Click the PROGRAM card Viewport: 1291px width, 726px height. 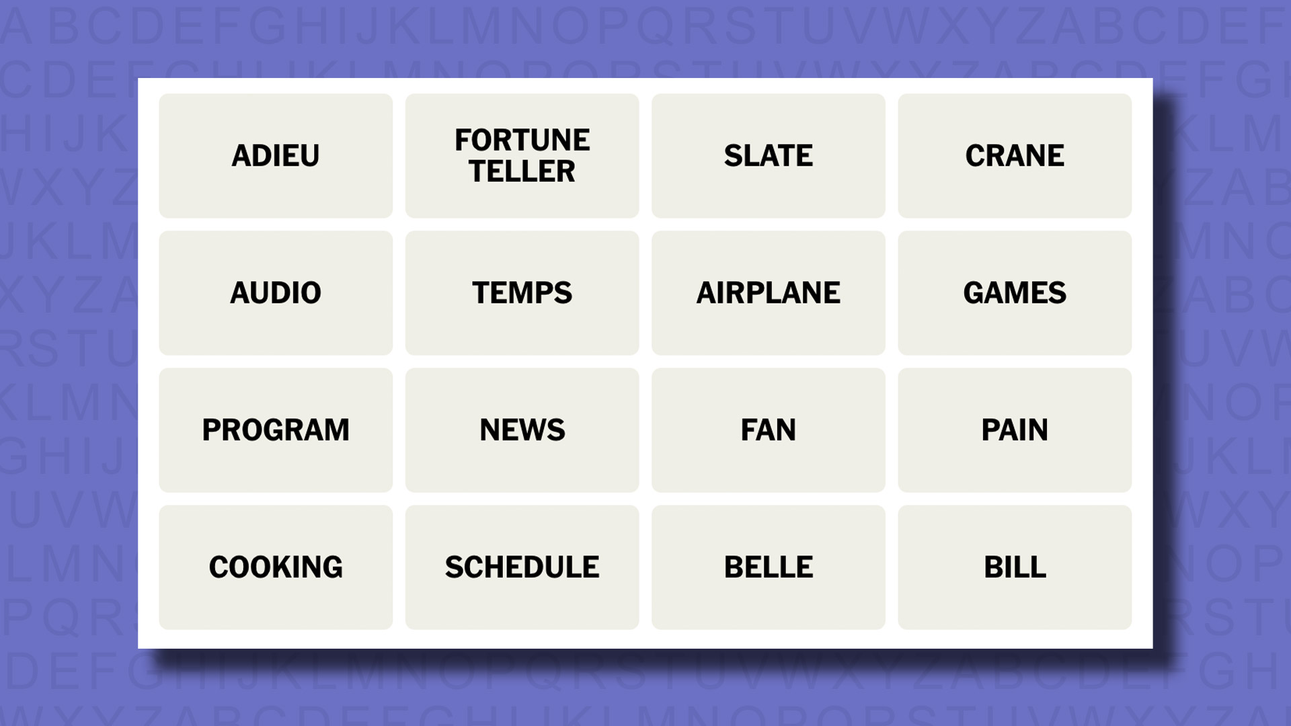275,429
